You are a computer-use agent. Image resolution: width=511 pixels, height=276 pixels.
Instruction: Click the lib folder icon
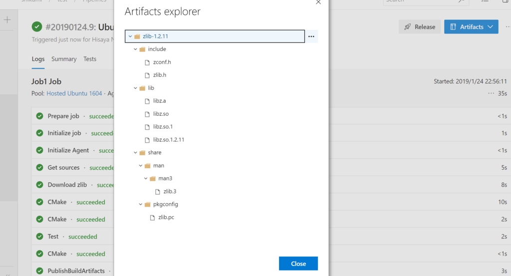142,88
